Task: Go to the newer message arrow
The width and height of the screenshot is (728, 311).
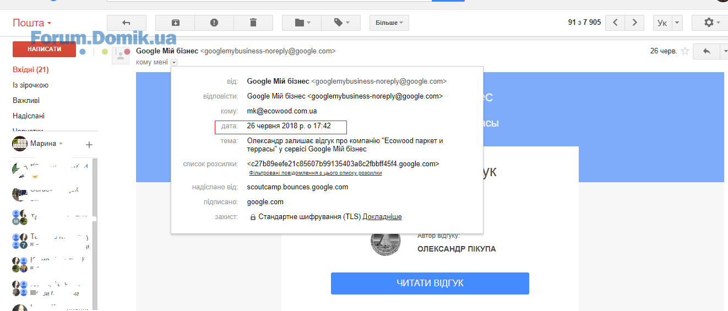Action: coord(615,23)
